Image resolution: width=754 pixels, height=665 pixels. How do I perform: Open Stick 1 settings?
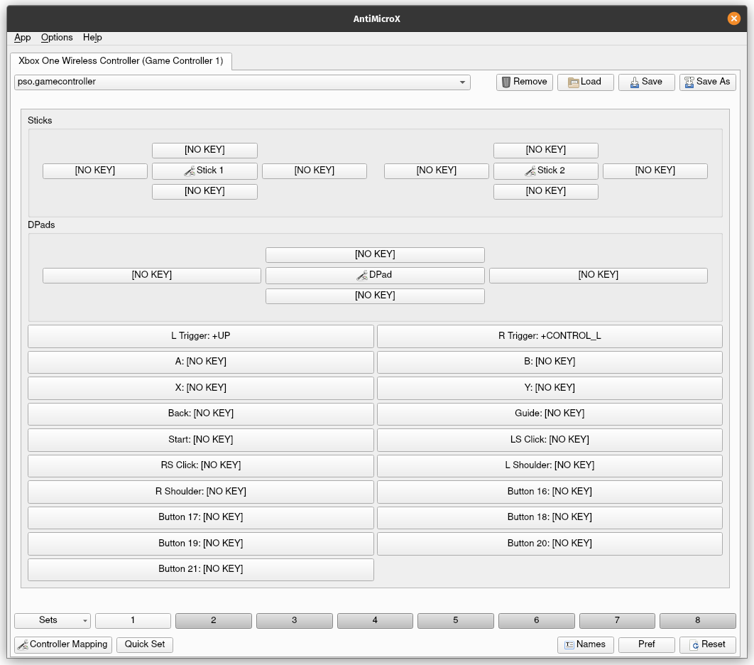pyautogui.click(x=205, y=171)
